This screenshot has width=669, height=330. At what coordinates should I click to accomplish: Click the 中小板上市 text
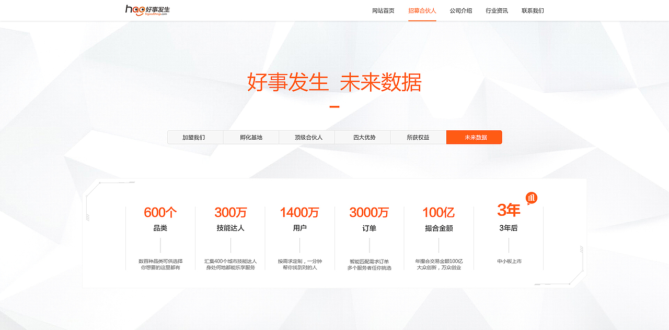(x=509, y=261)
